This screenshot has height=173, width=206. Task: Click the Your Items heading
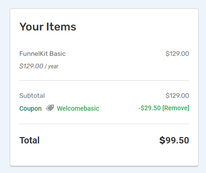tap(48, 27)
